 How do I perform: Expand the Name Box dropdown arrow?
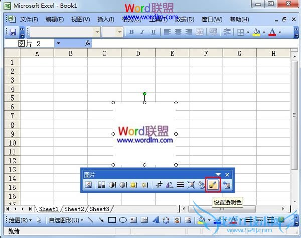pyautogui.click(x=58, y=43)
